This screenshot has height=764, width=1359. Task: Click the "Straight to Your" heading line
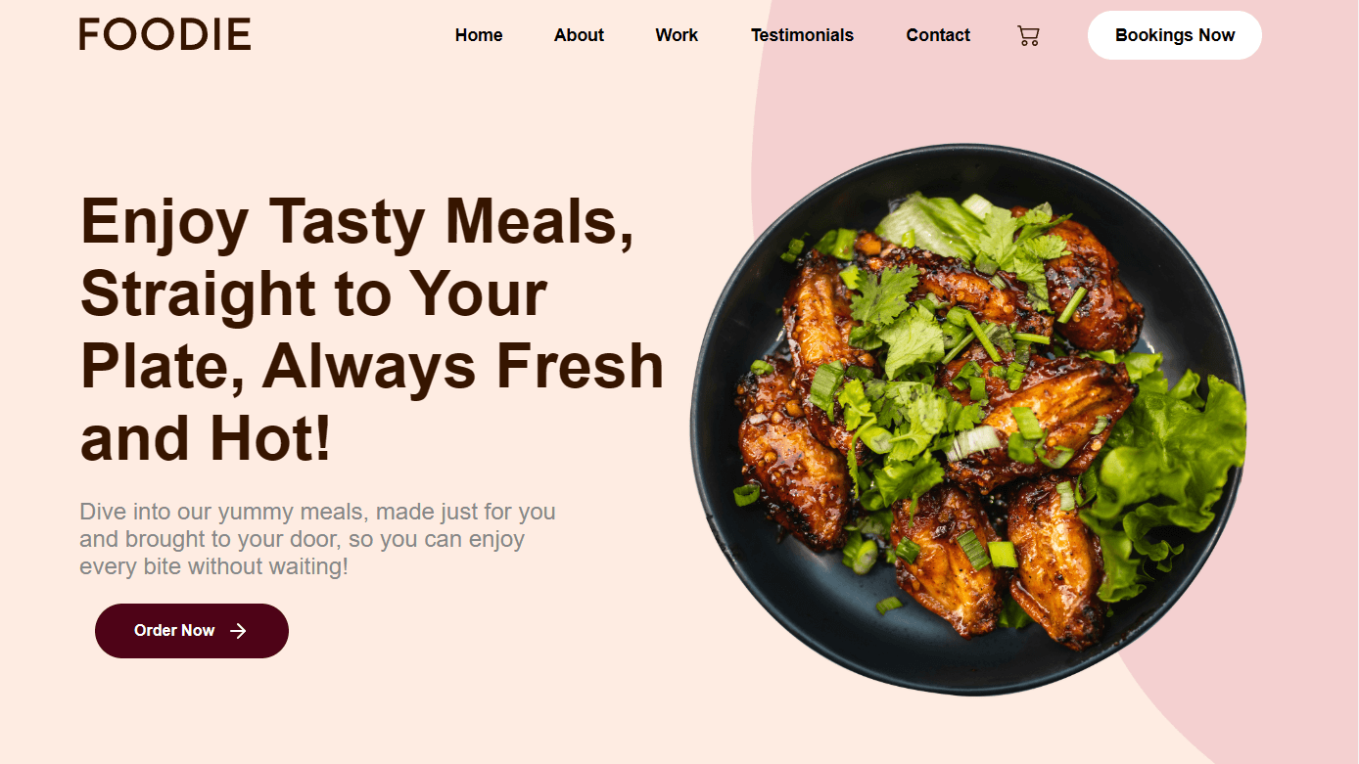313,293
